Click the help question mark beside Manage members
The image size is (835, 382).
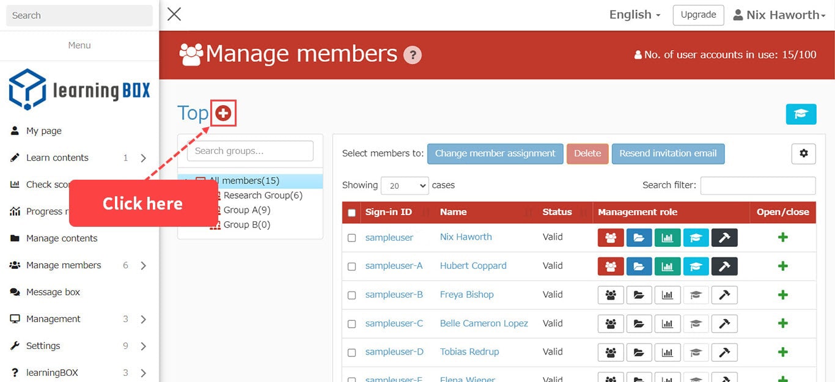tap(412, 55)
